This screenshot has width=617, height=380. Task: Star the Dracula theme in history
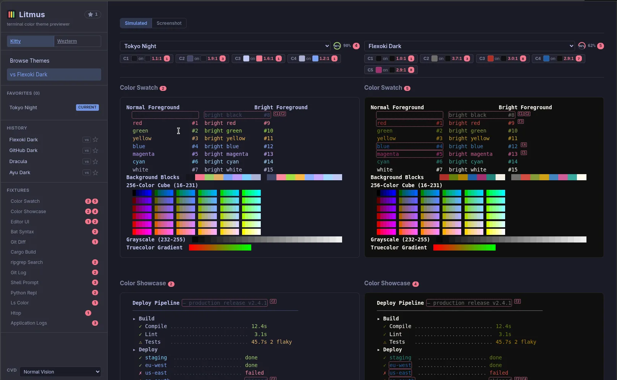[95, 162]
